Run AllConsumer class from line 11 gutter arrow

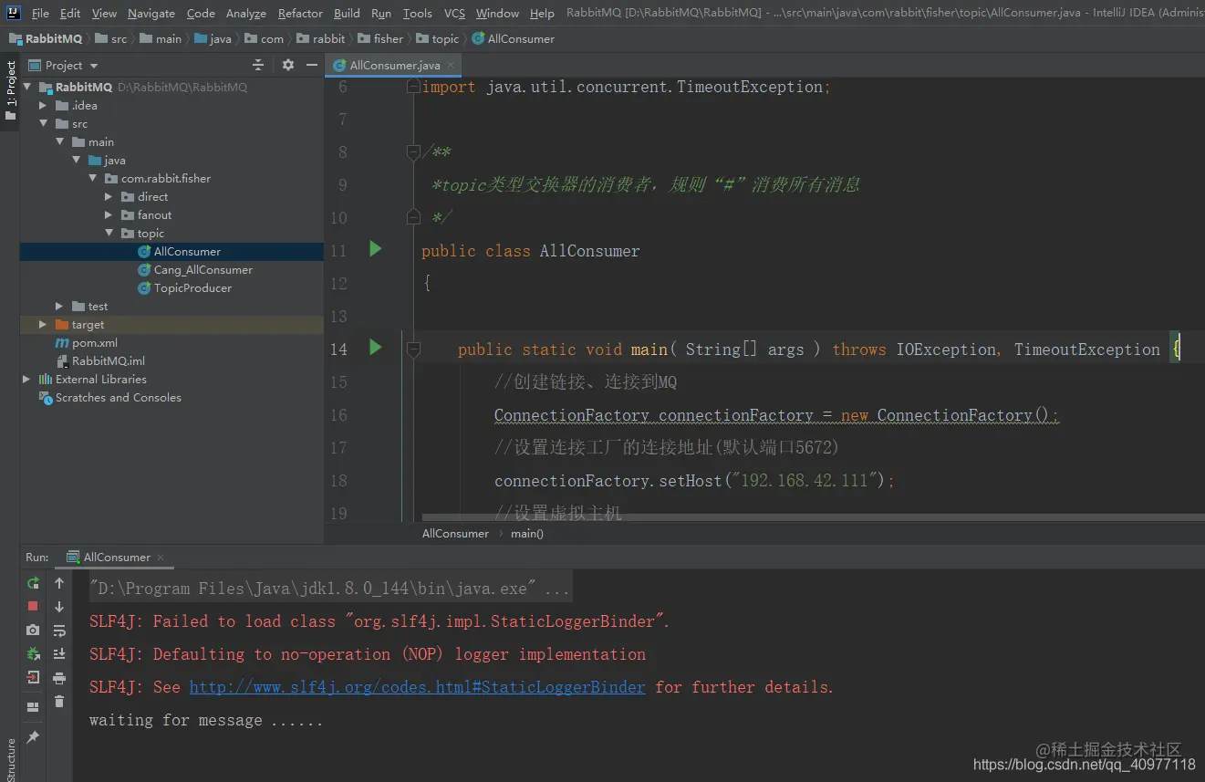(x=375, y=248)
